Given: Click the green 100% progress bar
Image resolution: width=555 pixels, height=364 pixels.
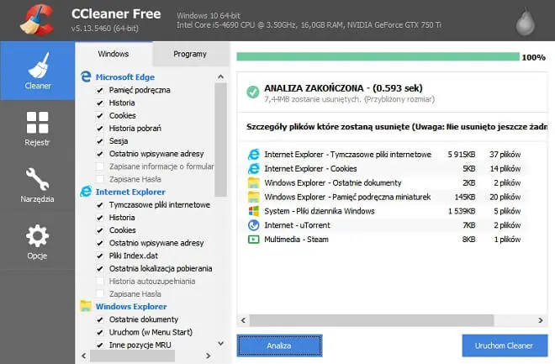Looking at the screenshot, I should (378, 56).
